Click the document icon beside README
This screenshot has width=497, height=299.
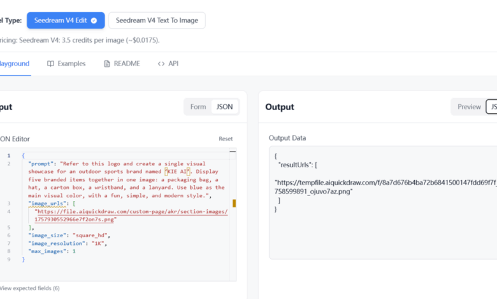107,64
